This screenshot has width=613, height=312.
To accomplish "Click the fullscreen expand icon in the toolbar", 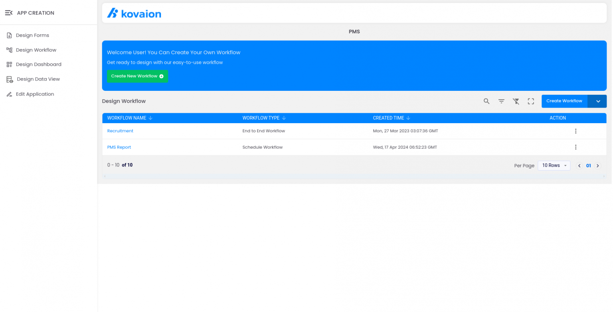I will coord(530,101).
